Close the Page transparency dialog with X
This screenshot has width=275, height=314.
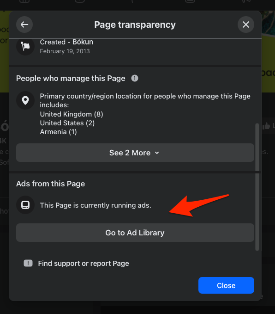click(246, 25)
